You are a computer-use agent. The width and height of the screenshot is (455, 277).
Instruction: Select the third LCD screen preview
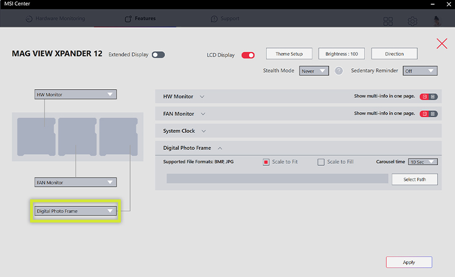(118, 137)
